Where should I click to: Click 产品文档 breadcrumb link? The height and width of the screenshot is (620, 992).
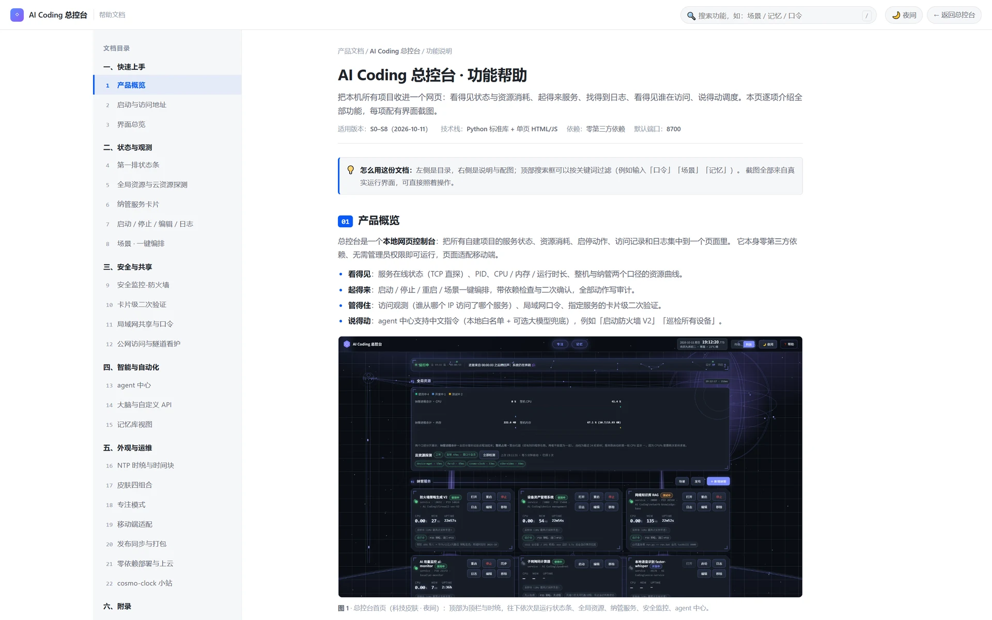[351, 51]
